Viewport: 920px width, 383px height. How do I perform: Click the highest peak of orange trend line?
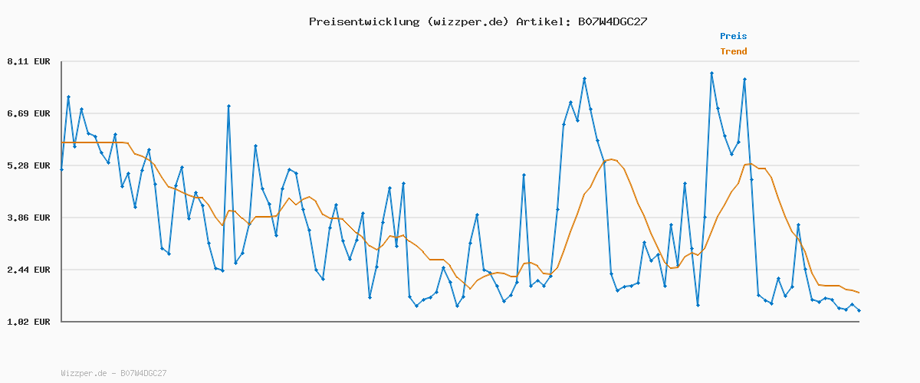[x=610, y=159]
